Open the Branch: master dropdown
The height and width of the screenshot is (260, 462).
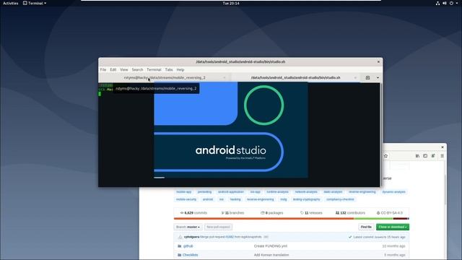pos(188,227)
